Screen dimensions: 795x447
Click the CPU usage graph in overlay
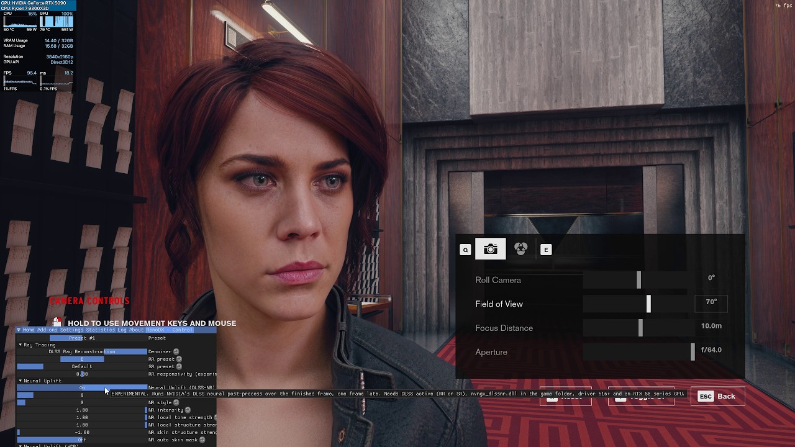tap(20, 22)
